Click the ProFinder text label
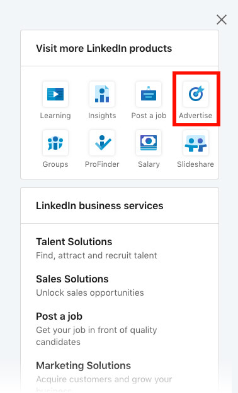 pyautogui.click(x=102, y=164)
